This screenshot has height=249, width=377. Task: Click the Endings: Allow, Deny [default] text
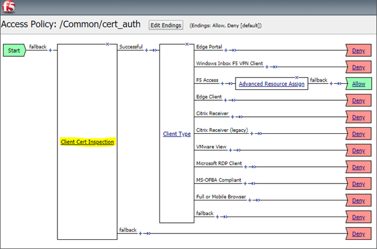point(226,25)
